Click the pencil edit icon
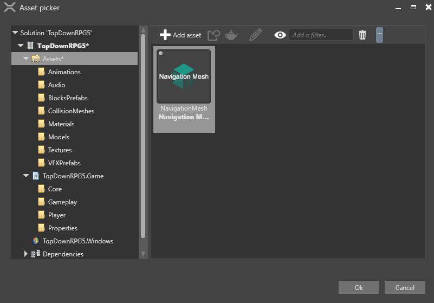Screen dimensions: 434x303 point(256,35)
